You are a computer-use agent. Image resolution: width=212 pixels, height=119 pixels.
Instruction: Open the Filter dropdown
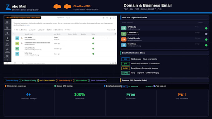click(68, 30)
